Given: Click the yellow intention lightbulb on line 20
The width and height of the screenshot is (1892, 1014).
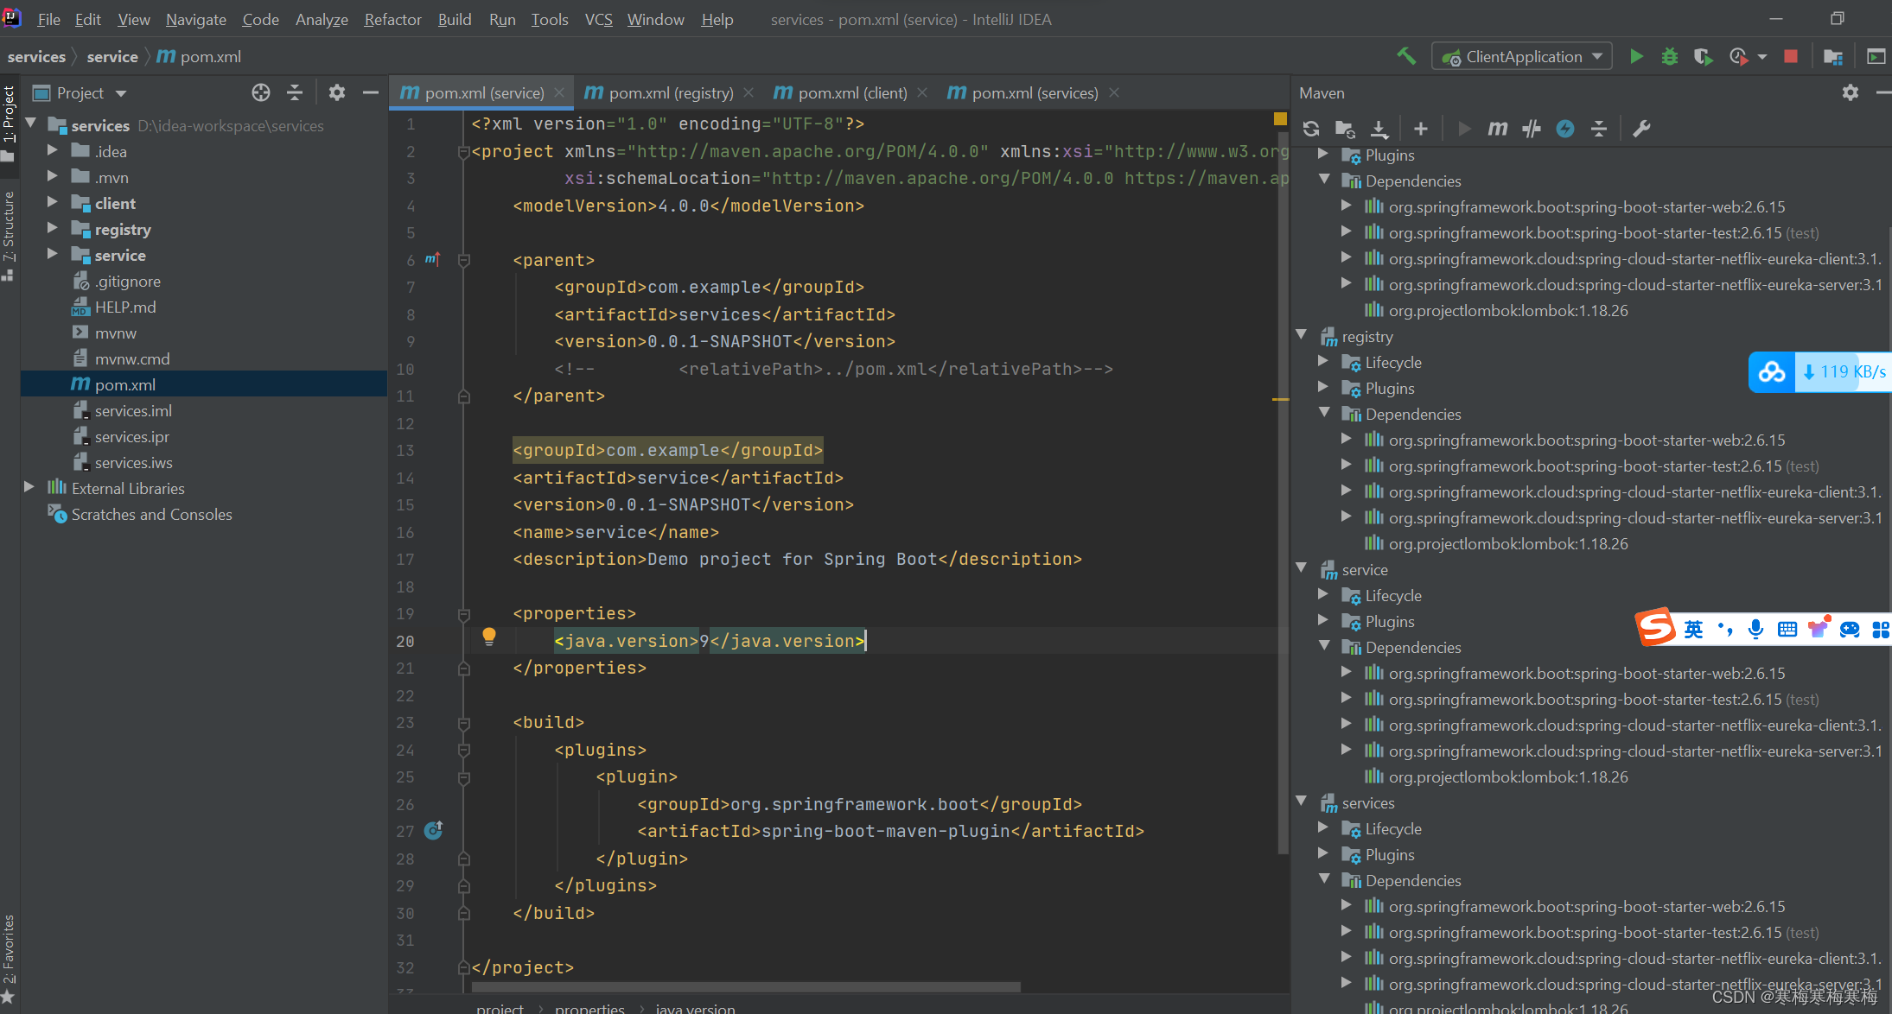Looking at the screenshot, I should click(488, 637).
